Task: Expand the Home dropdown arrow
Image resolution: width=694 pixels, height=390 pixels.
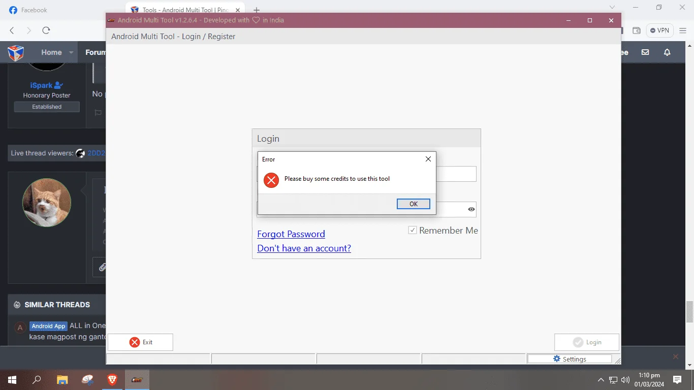Action: click(71, 52)
